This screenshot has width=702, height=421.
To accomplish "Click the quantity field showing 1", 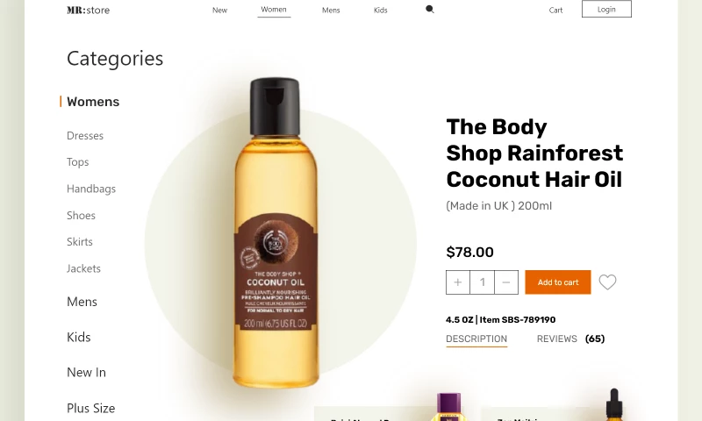I will [x=482, y=282].
